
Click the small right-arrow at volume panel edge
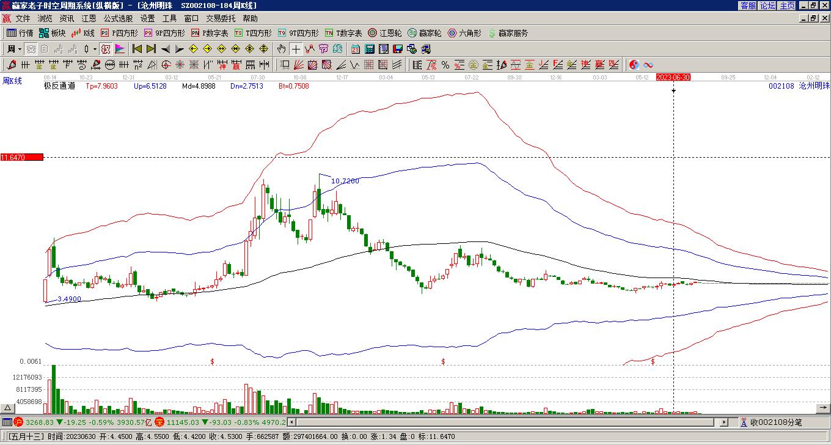click(822, 408)
